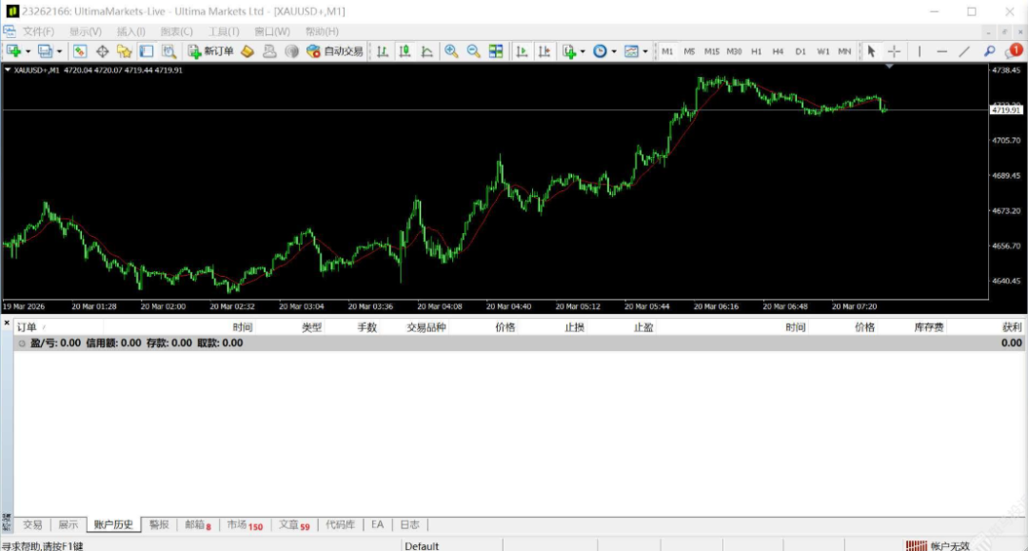Open the 图表(C) menu

(176, 31)
